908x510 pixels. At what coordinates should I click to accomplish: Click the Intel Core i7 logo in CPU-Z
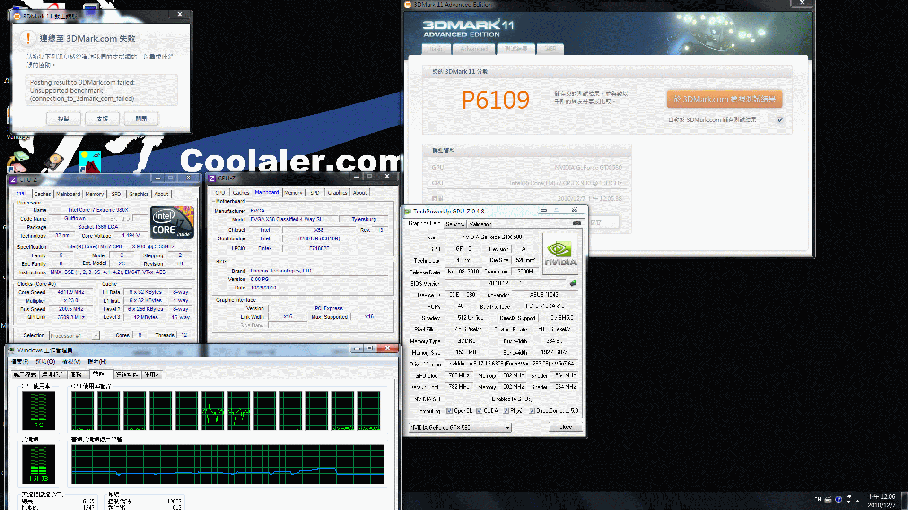[x=172, y=223]
